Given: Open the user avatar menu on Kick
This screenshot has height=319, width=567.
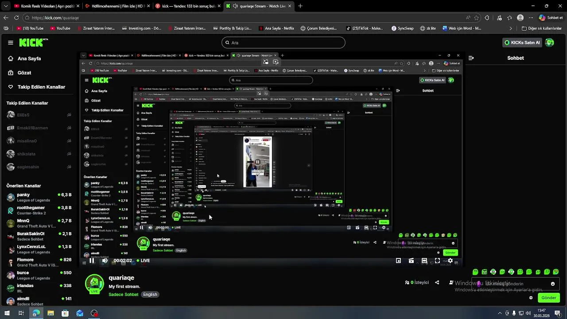Looking at the screenshot, I should 550,43.
